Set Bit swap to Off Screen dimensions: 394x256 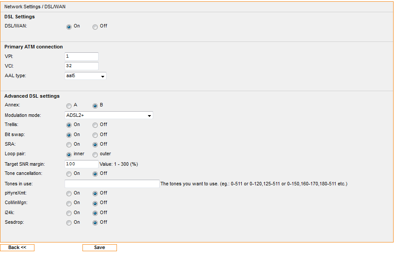point(95,135)
